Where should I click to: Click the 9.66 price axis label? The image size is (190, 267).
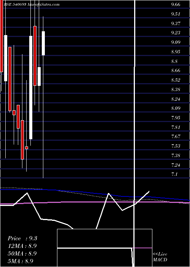(x=176, y=5)
